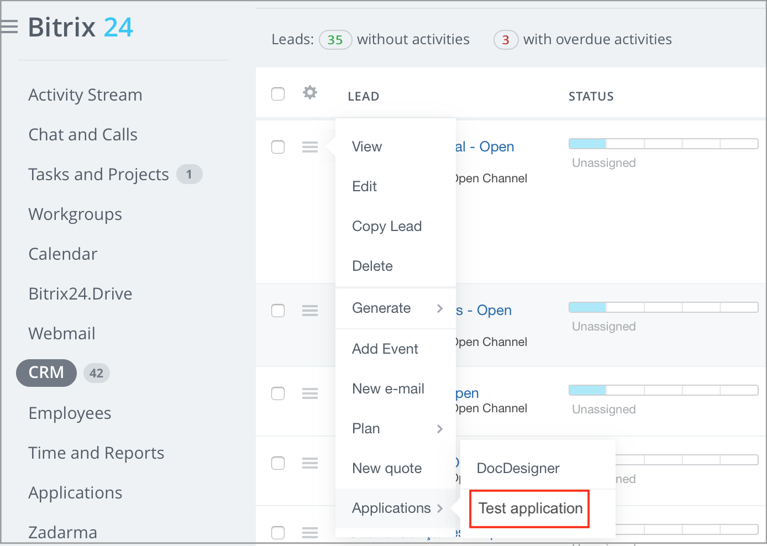Click the first lead's status progress bar

point(663,144)
